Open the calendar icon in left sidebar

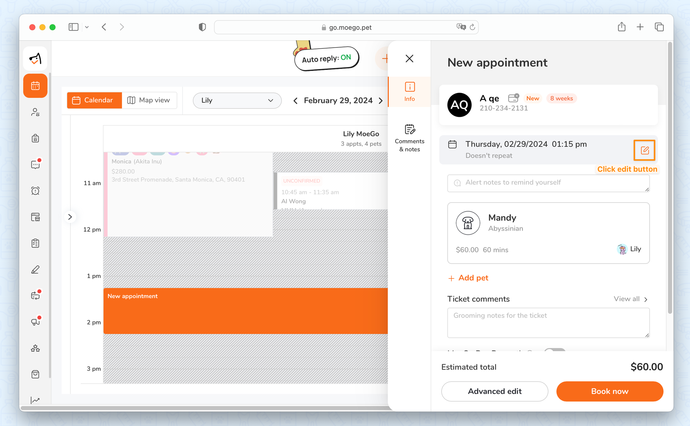coord(35,86)
